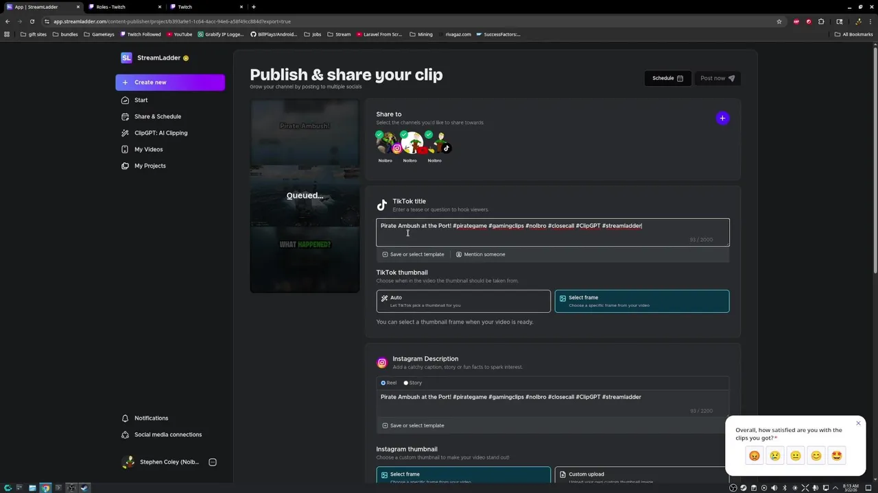
Task: Click the browser back arrow
Action: 8,21
